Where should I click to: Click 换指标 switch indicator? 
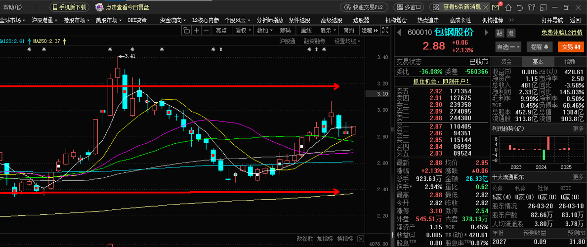coord(345,239)
